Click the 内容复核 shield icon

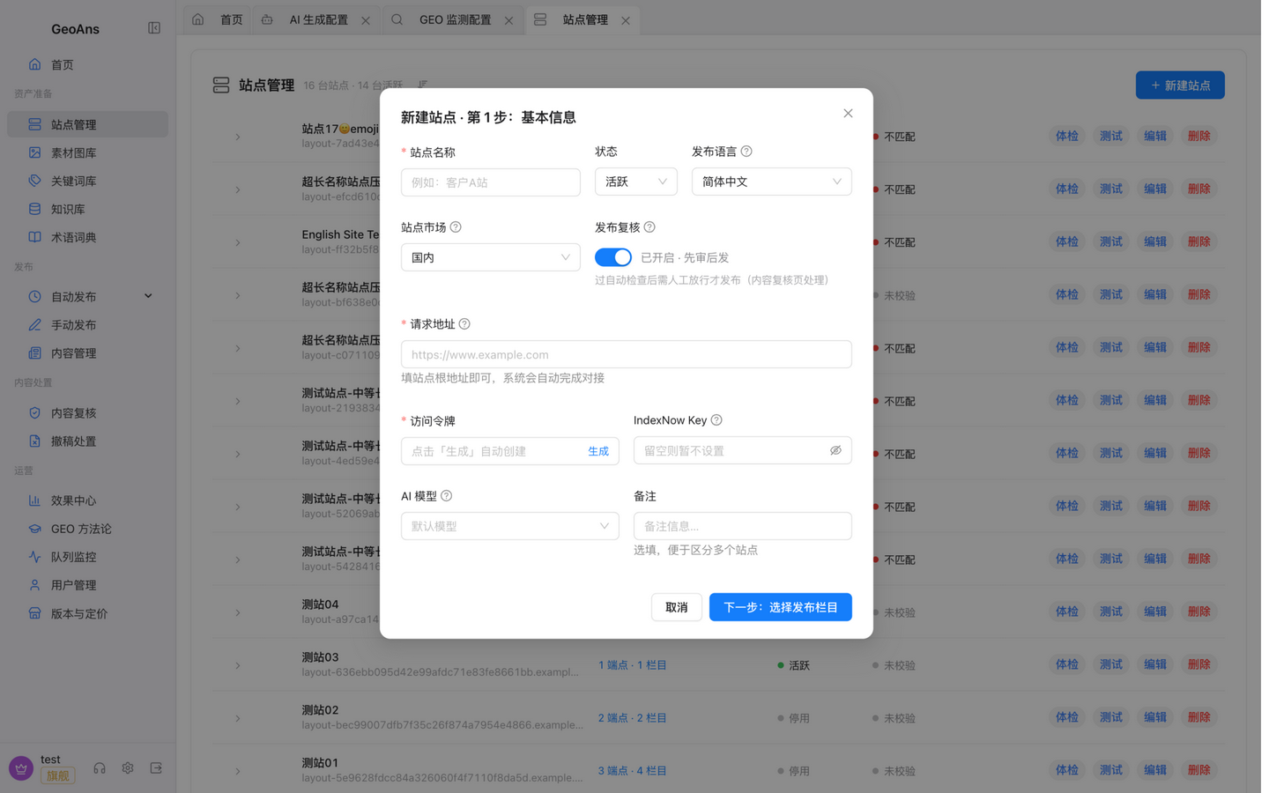point(34,412)
